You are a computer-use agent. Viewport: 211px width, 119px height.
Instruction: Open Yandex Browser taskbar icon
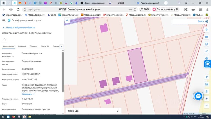(24, 117)
